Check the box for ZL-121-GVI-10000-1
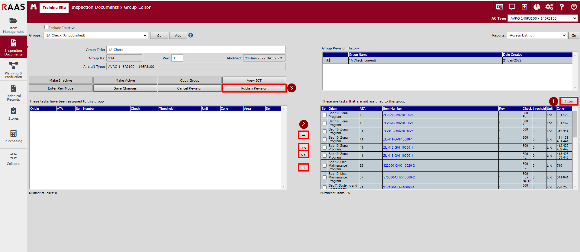 [324, 115]
